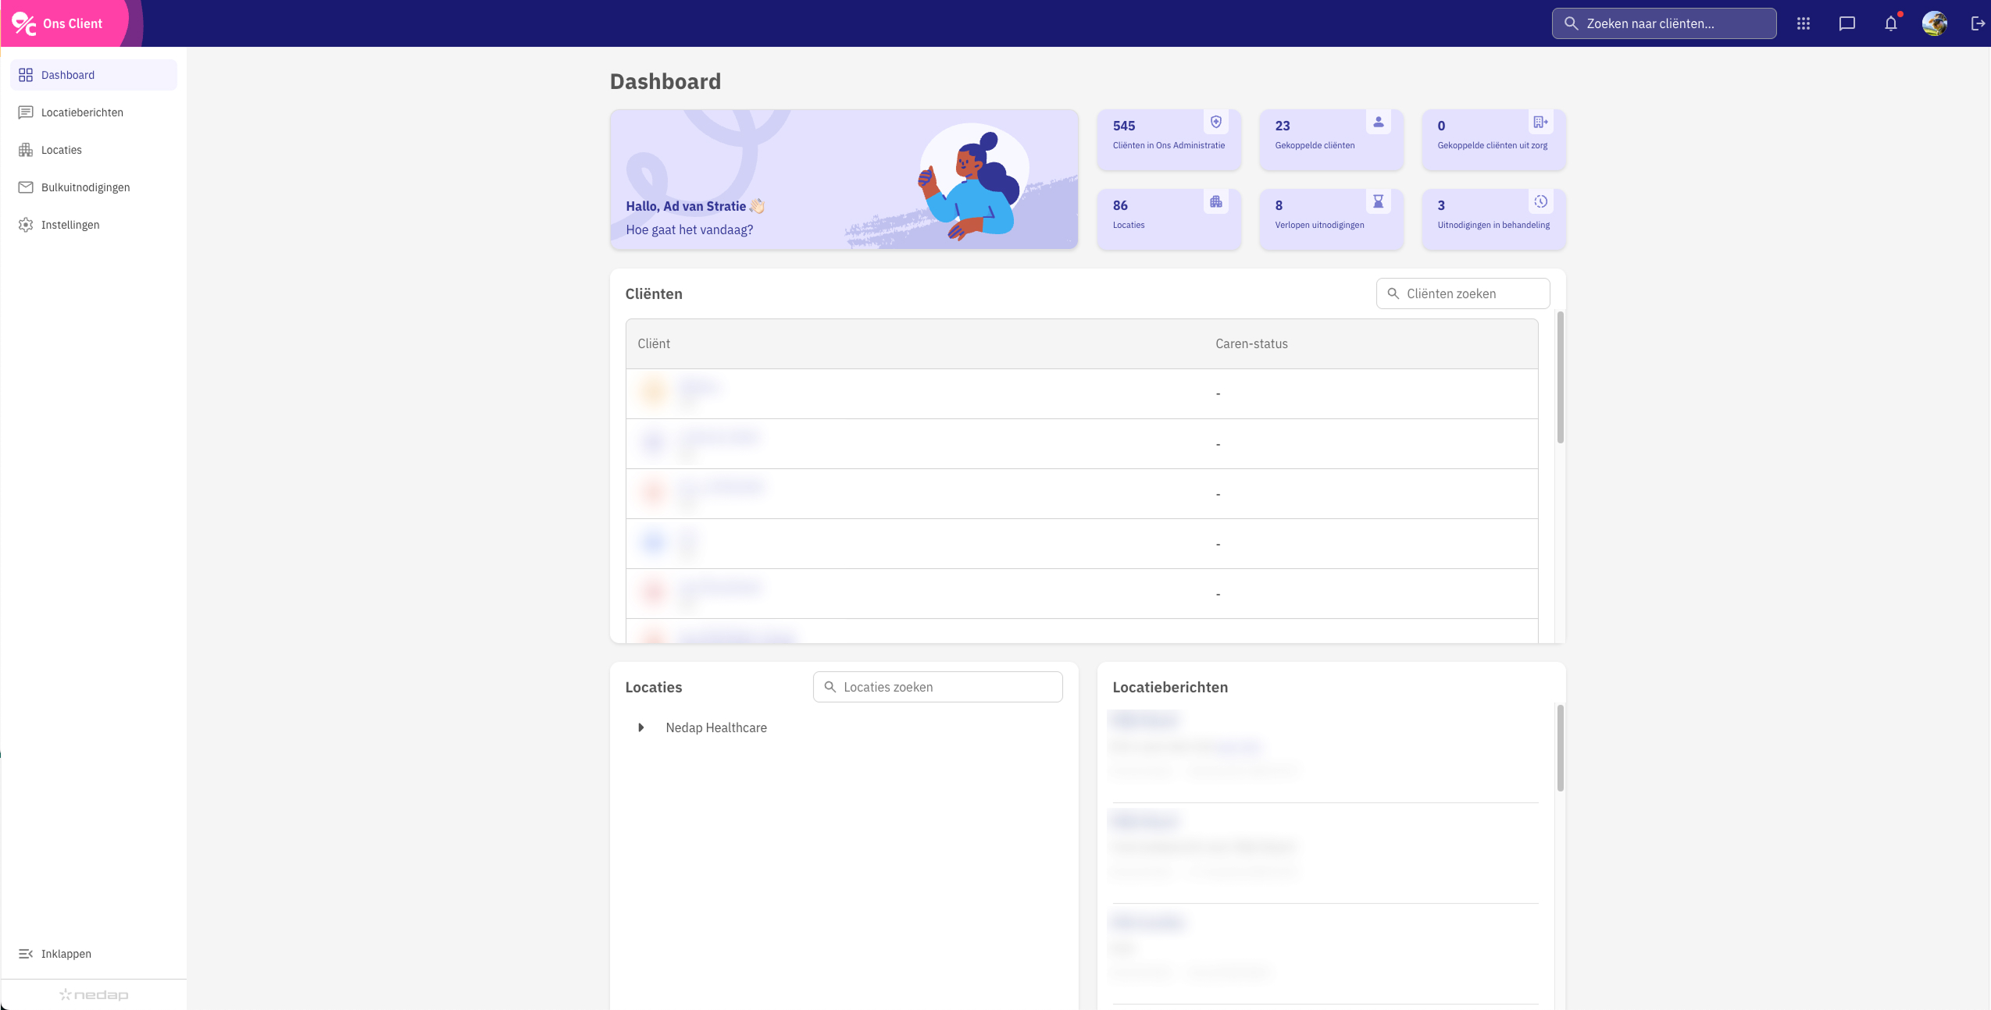This screenshot has height=1010, width=1991.
Task: Click the Cliënt column header
Action: pyautogui.click(x=654, y=343)
